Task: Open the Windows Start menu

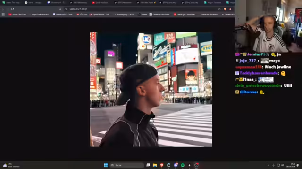Action: point(106,165)
